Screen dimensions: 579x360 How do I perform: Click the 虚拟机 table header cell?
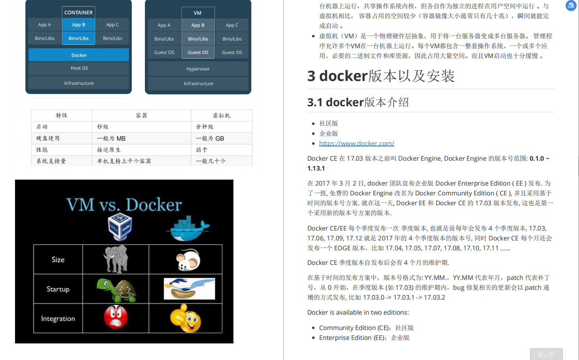[x=222, y=115]
